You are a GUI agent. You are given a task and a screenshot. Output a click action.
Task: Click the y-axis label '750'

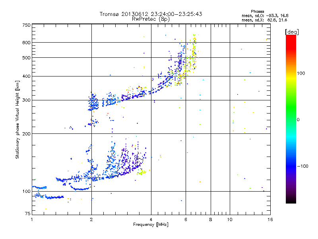[26, 25]
